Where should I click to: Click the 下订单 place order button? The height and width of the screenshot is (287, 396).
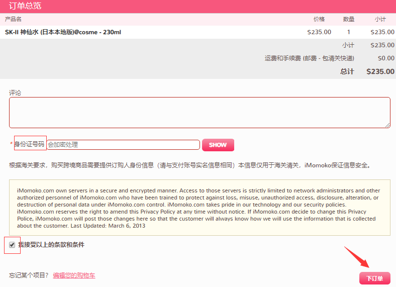(x=375, y=278)
